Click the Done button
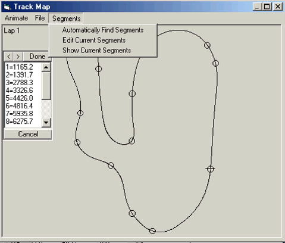Image resolution: width=285 pixels, height=243 pixels. (37, 57)
